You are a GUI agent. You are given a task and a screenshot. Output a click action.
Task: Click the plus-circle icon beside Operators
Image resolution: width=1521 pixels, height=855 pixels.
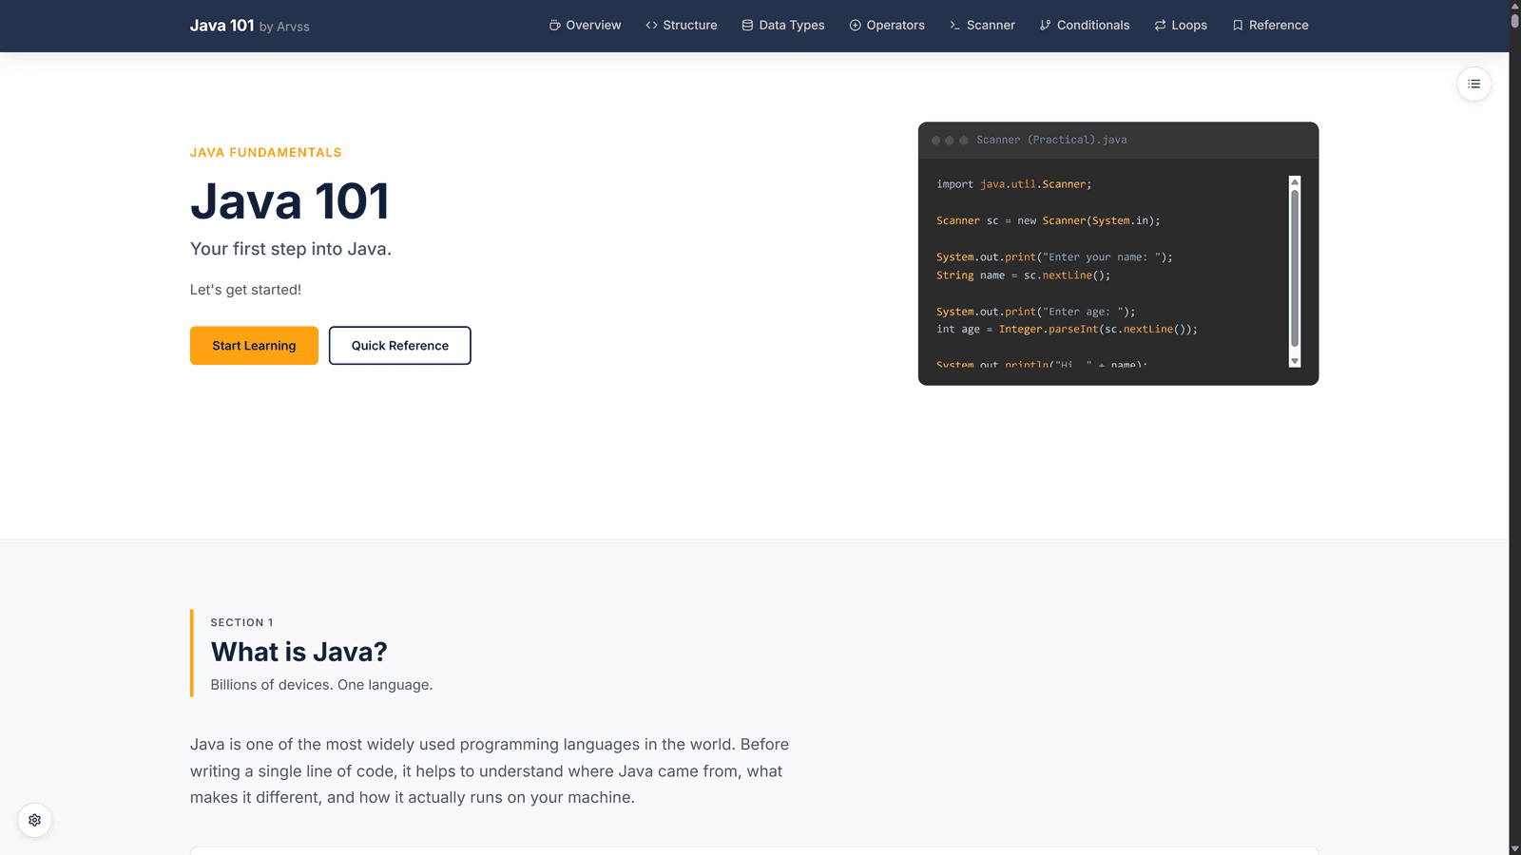855,26
